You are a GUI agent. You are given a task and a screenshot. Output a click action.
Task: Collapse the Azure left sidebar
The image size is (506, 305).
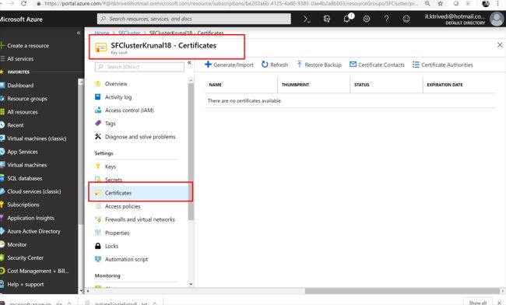click(x=79, y=33)
